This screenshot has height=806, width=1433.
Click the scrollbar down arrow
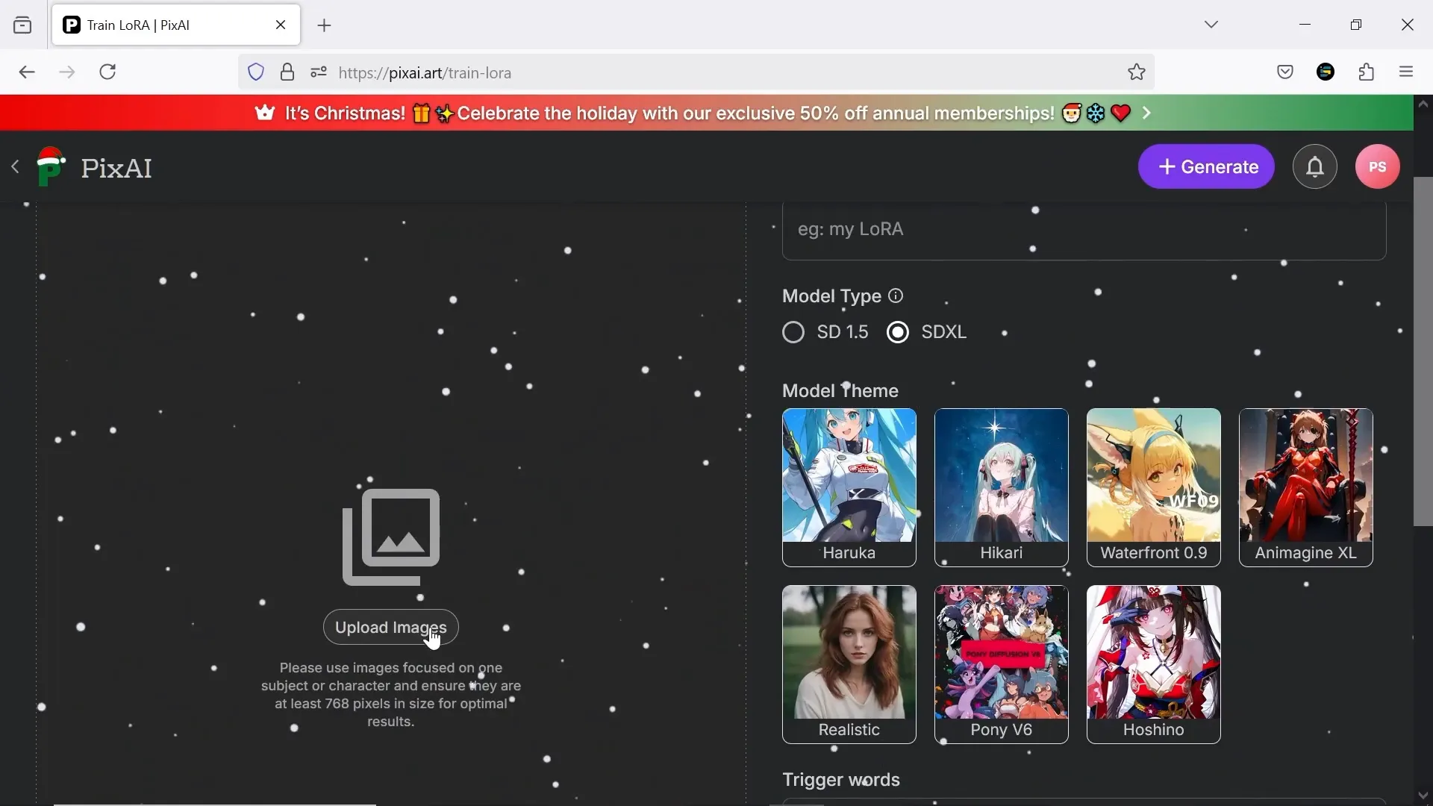point(1423,796)
